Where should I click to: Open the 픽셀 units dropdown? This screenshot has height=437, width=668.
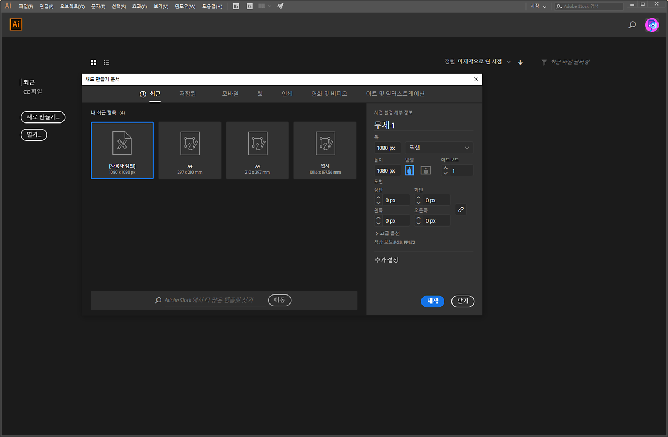coord(439,148)
